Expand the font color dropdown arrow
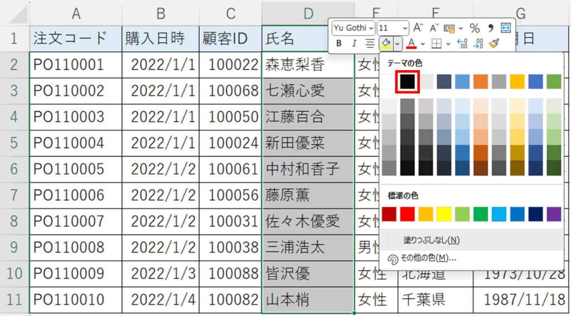The image size is (571, 316). click(x=423, y=43)
